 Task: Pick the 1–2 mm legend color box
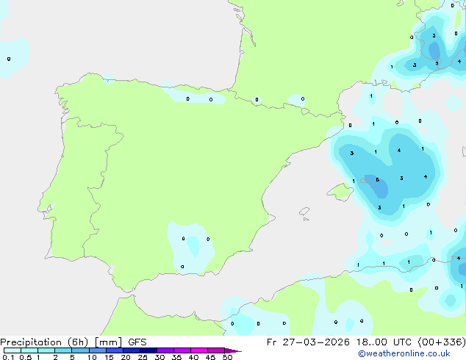tap(46, 350)
